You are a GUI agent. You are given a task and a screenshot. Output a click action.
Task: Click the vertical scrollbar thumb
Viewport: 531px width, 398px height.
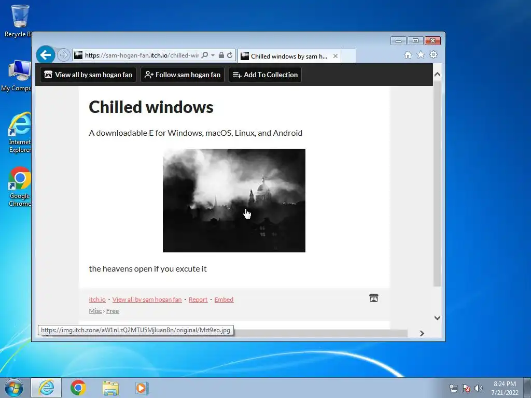tap(437, 183)
